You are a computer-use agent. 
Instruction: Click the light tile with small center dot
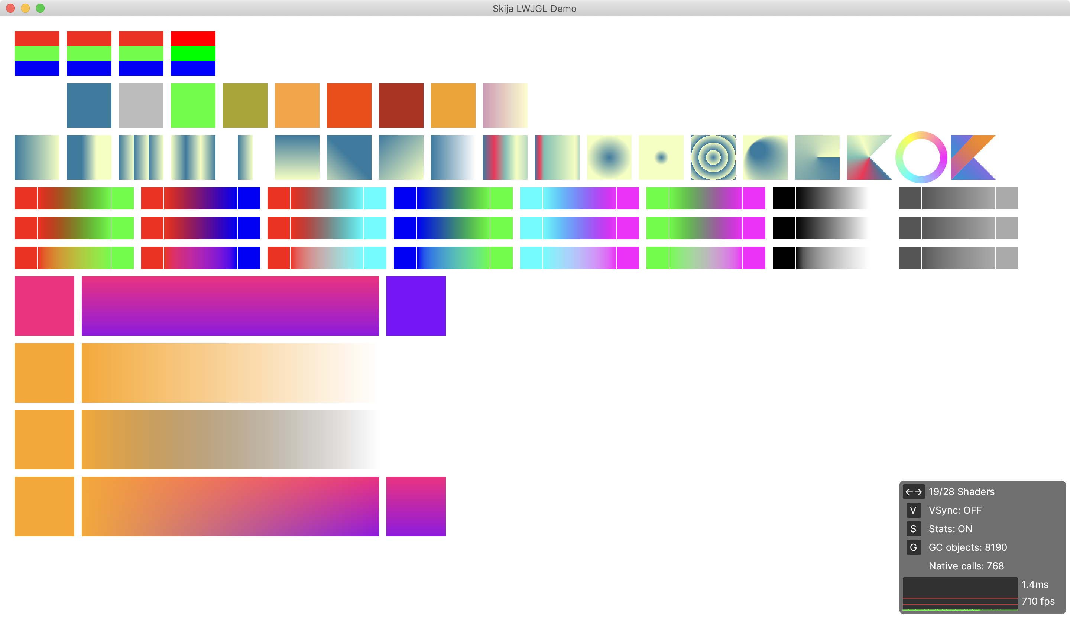(x=661, y=157)
